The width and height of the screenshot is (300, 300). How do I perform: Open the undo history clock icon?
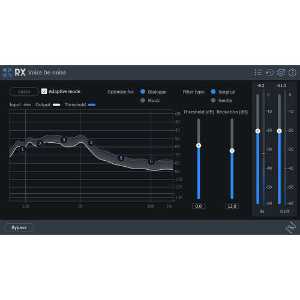point(269,73)
